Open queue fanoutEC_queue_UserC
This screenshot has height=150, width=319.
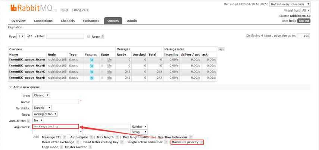27,72
